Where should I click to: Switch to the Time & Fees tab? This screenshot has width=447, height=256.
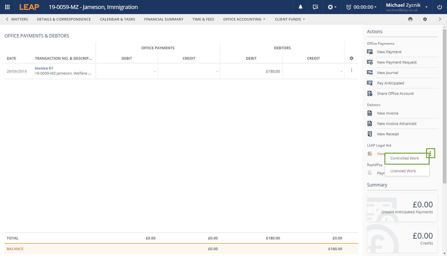click(203, 19)
